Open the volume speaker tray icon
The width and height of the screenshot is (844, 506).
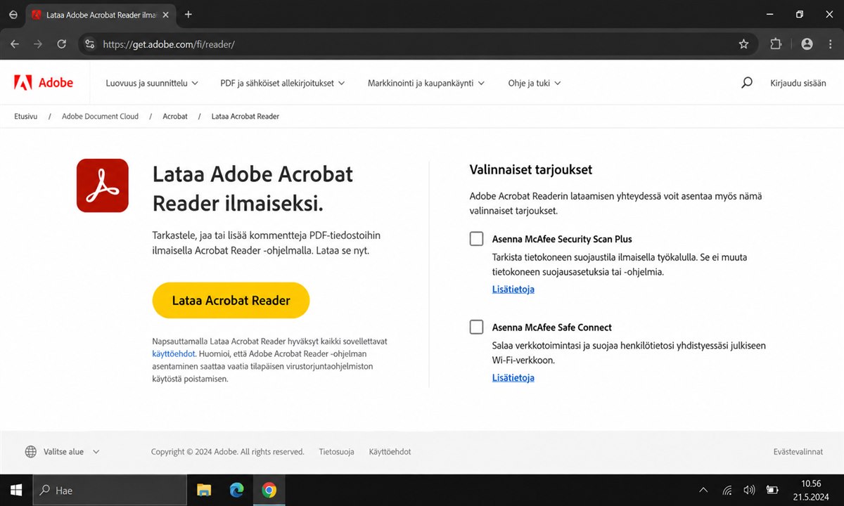click(x=749, y=490)
